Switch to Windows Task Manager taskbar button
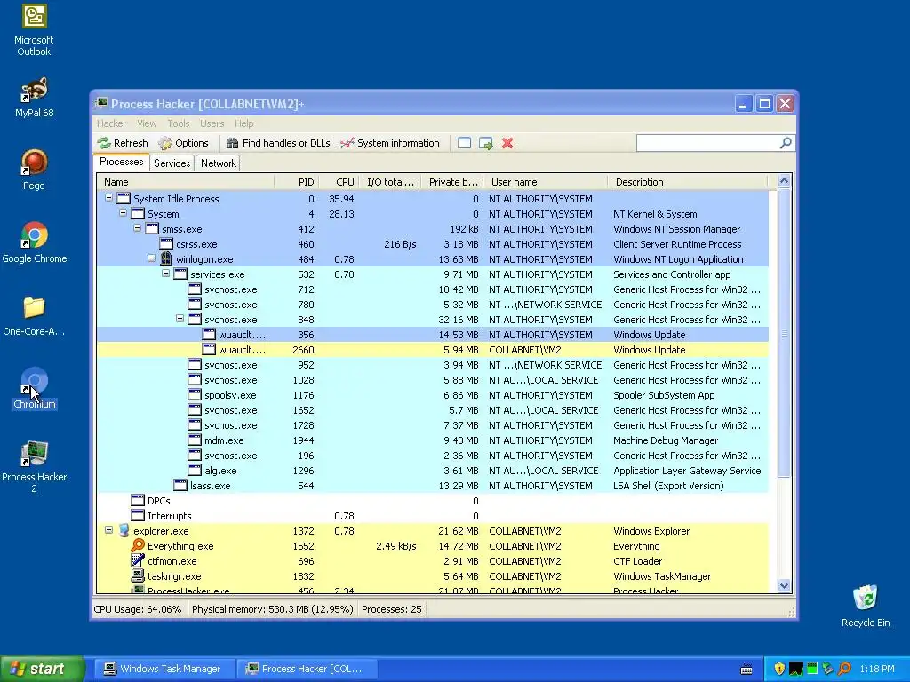Screen dimensions: 910x682 point(164,669)
